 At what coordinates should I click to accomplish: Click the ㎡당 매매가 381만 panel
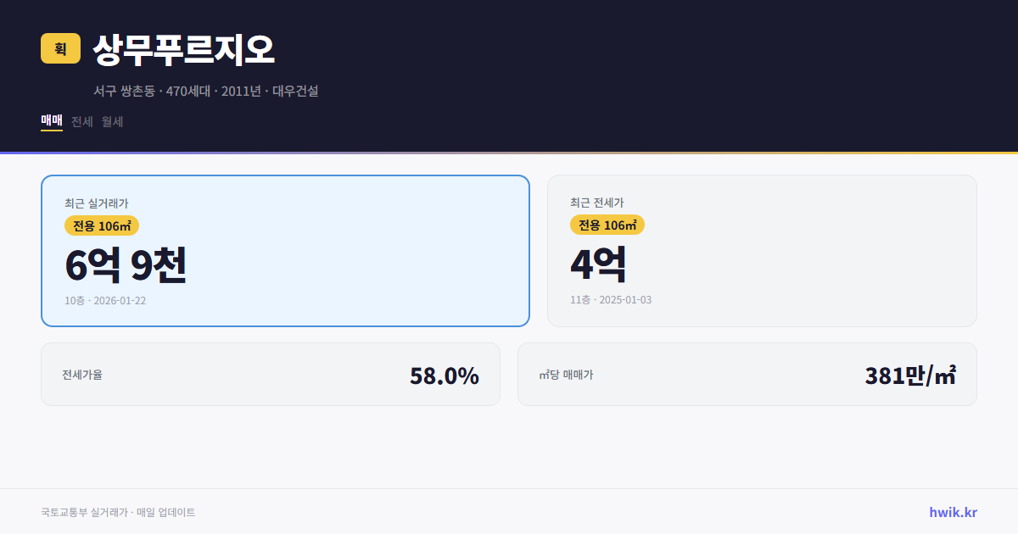[x=747, y=374]
